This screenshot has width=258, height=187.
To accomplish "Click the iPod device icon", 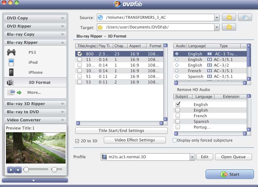I will [11, 63].
